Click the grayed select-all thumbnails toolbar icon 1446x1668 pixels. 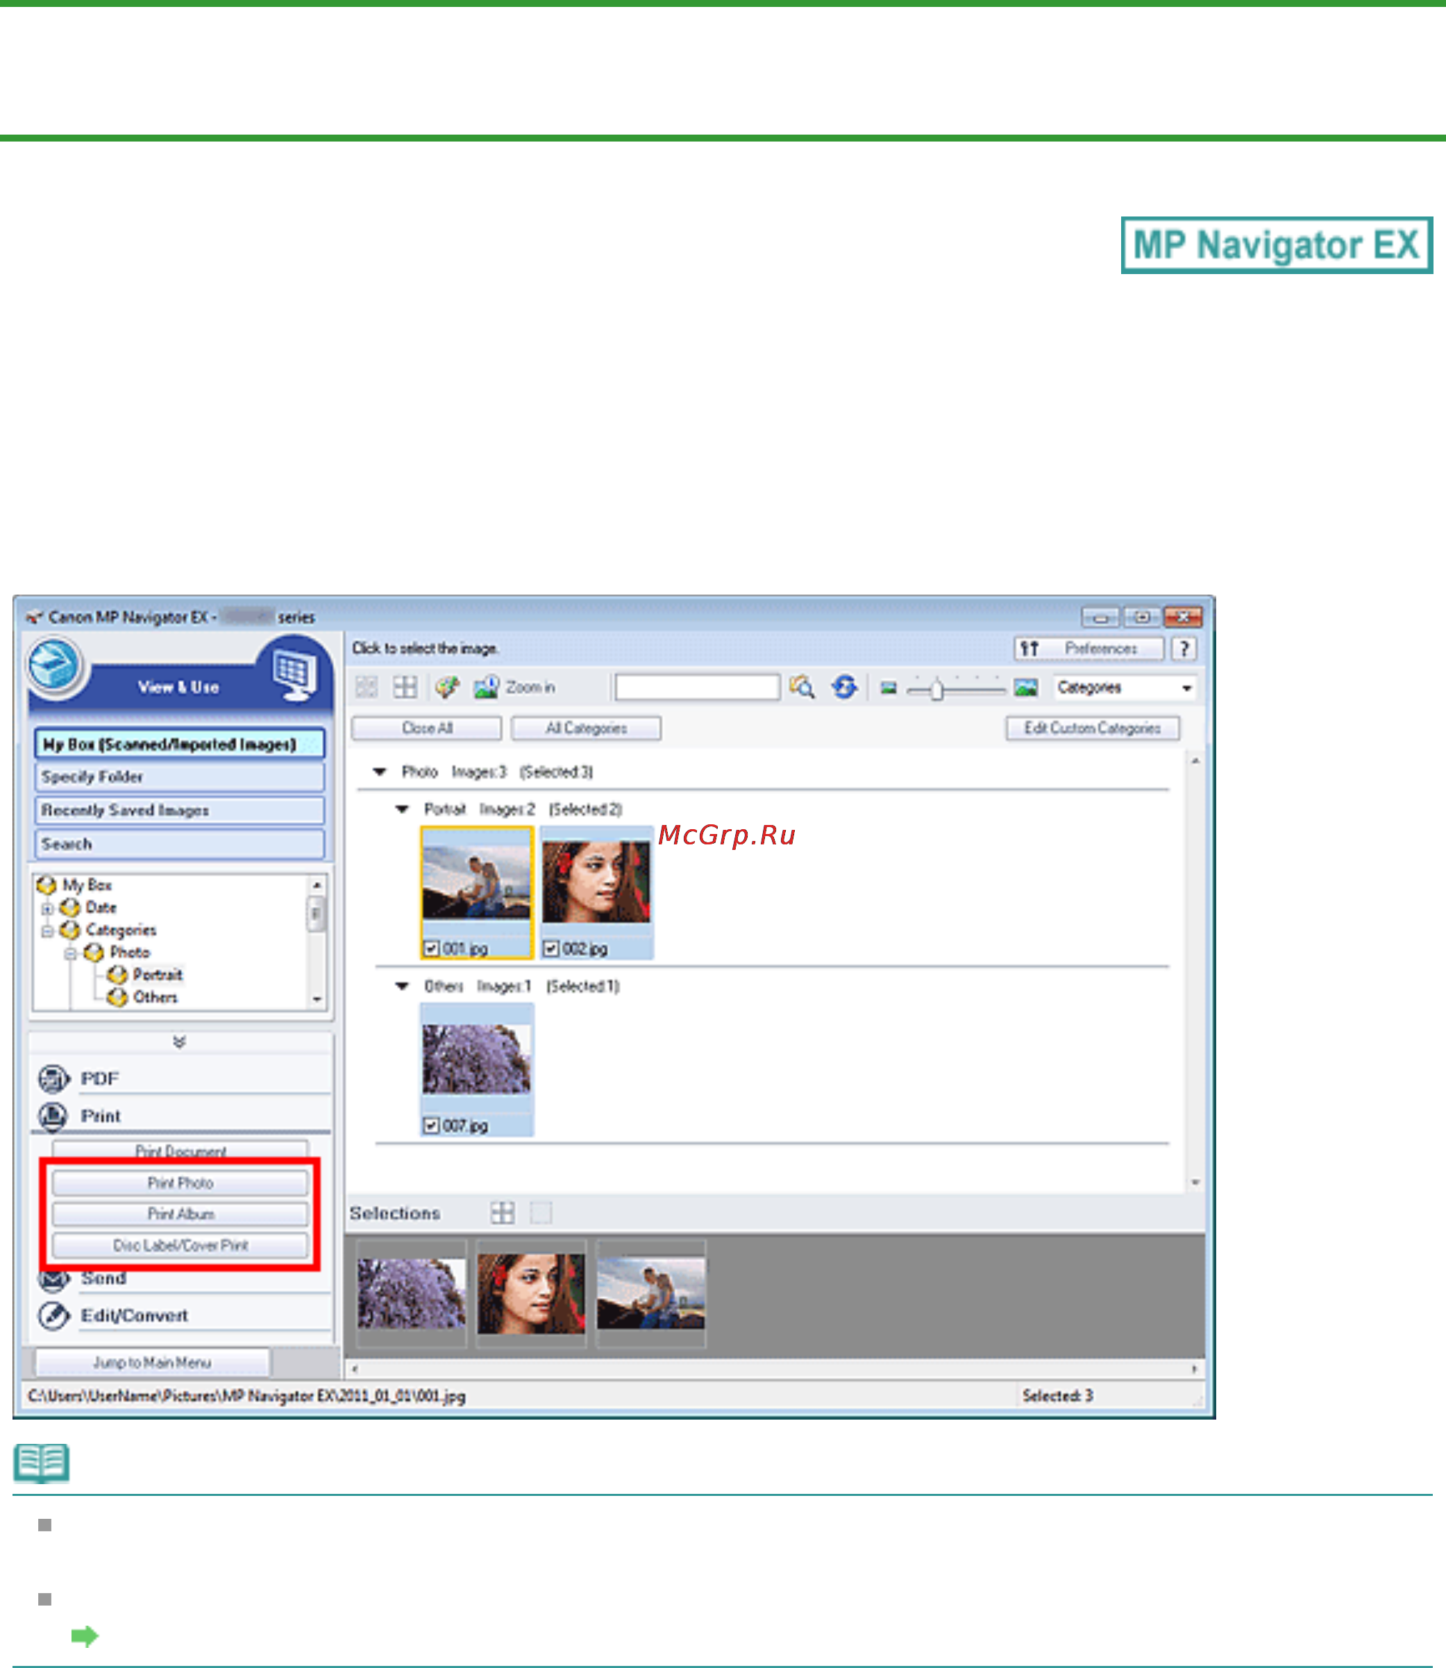[x=367, y=687]
